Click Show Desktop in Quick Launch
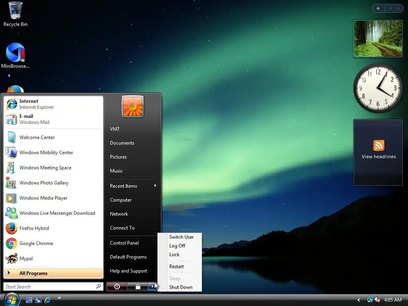 29,300
